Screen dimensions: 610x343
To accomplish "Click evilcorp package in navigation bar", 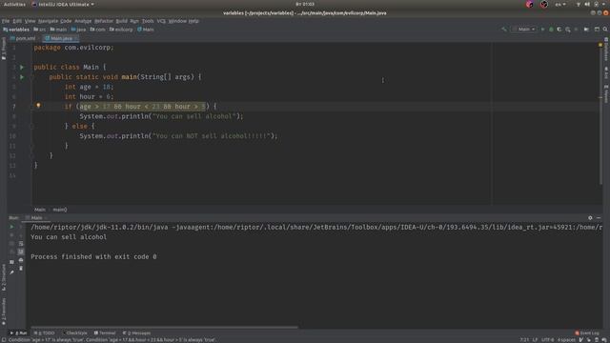I will coord(121,30).
